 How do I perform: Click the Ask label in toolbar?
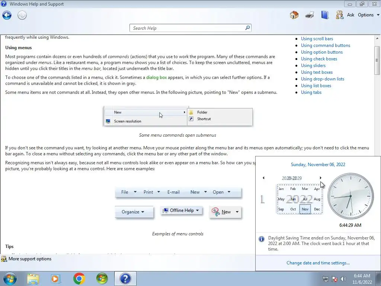[x=350, y=15]
